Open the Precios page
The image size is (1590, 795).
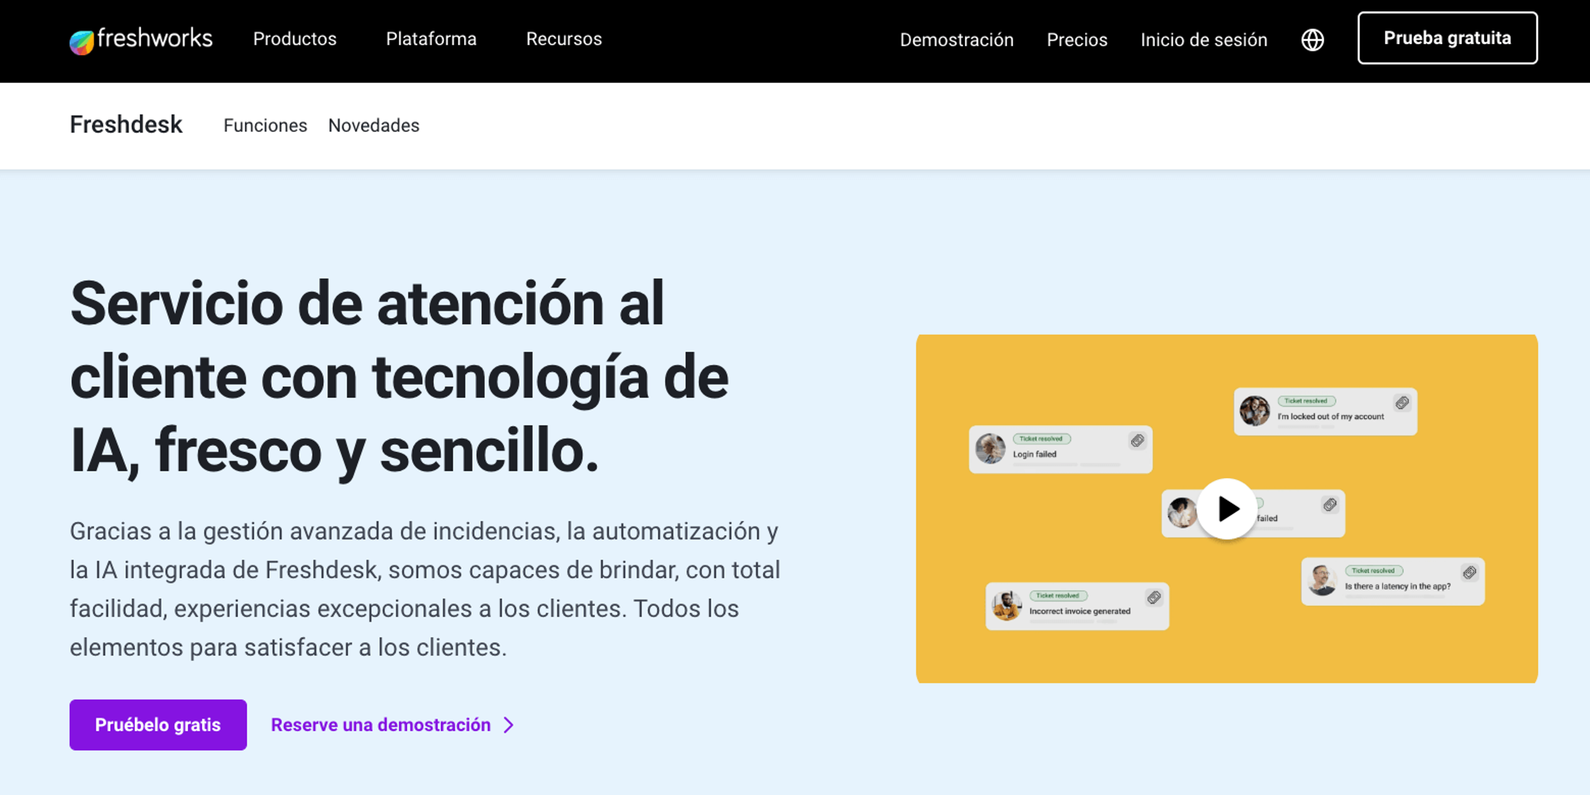pos(1077,40)
